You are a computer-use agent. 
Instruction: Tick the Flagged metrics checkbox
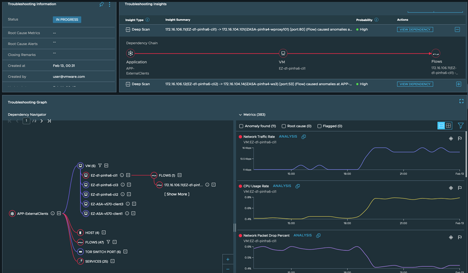click(320, 126)
